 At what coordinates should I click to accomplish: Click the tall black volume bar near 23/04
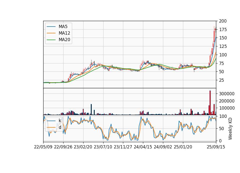[x=91, y=110]
